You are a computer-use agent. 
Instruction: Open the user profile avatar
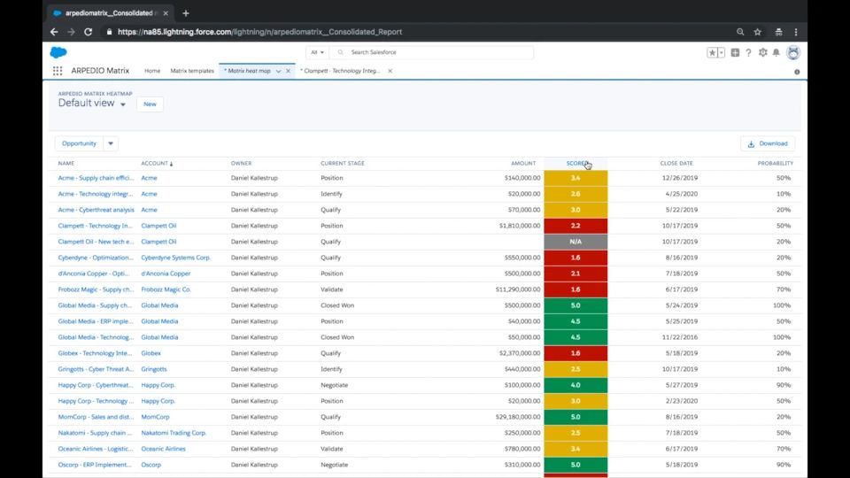pyautogui.click(x=793, y=52)
